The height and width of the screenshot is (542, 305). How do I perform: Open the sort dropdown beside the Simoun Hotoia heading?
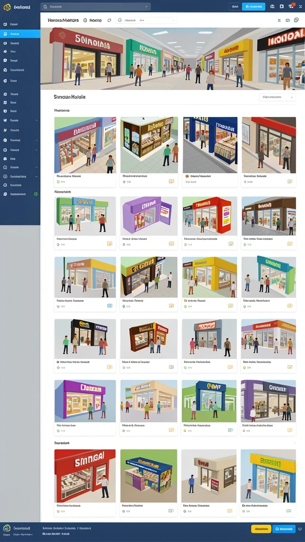(x=277, y=97)
